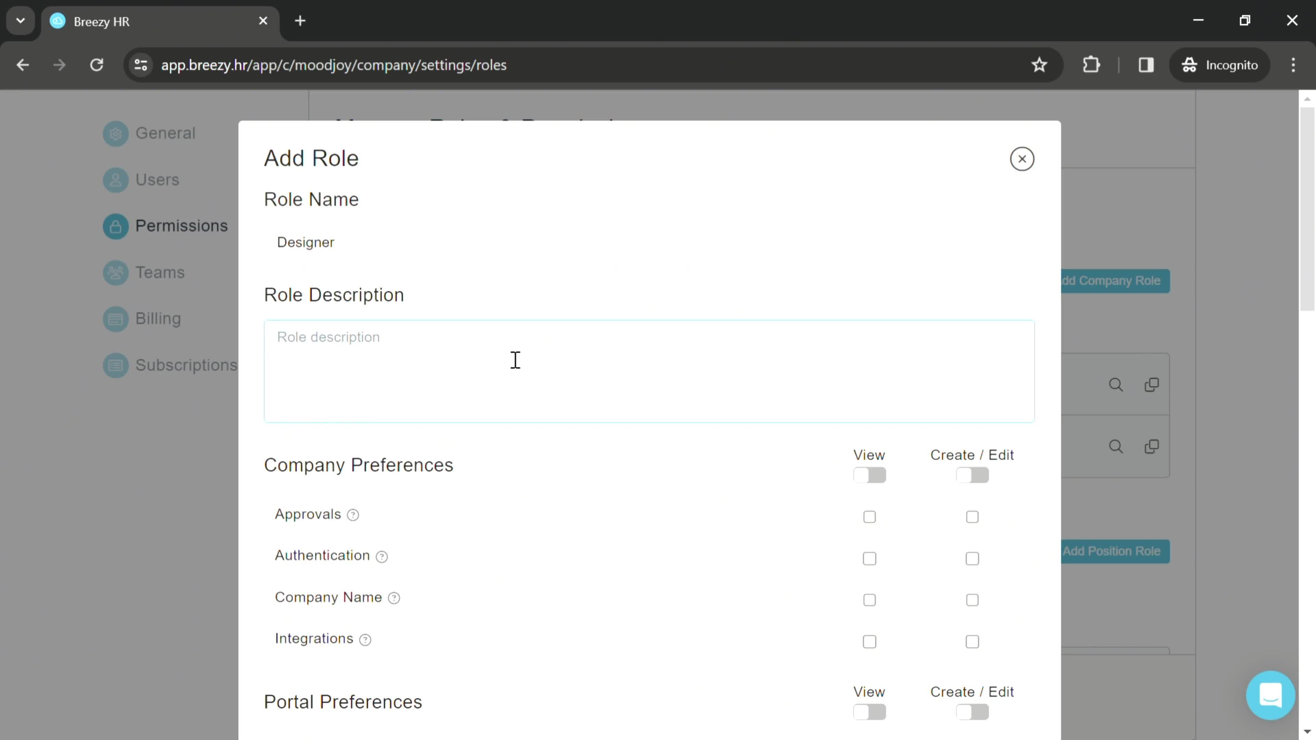
Task: Click the Subscriptions sidebar icon
Action: (116, 365)
